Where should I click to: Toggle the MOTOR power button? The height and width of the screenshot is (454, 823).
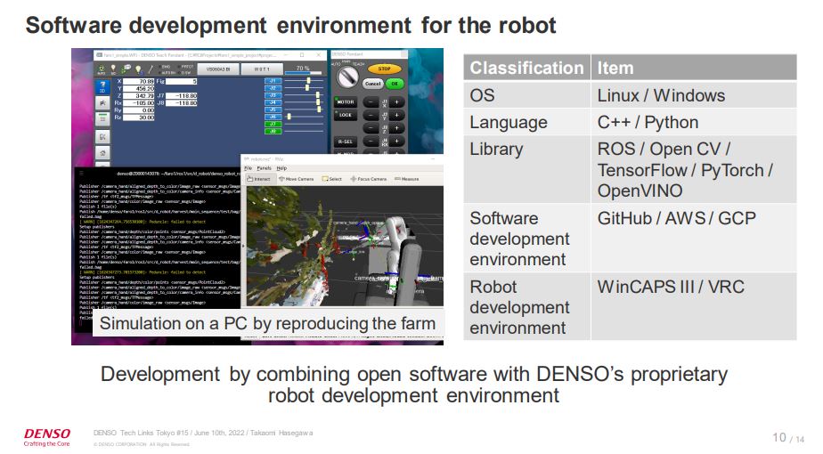point(345,101)
